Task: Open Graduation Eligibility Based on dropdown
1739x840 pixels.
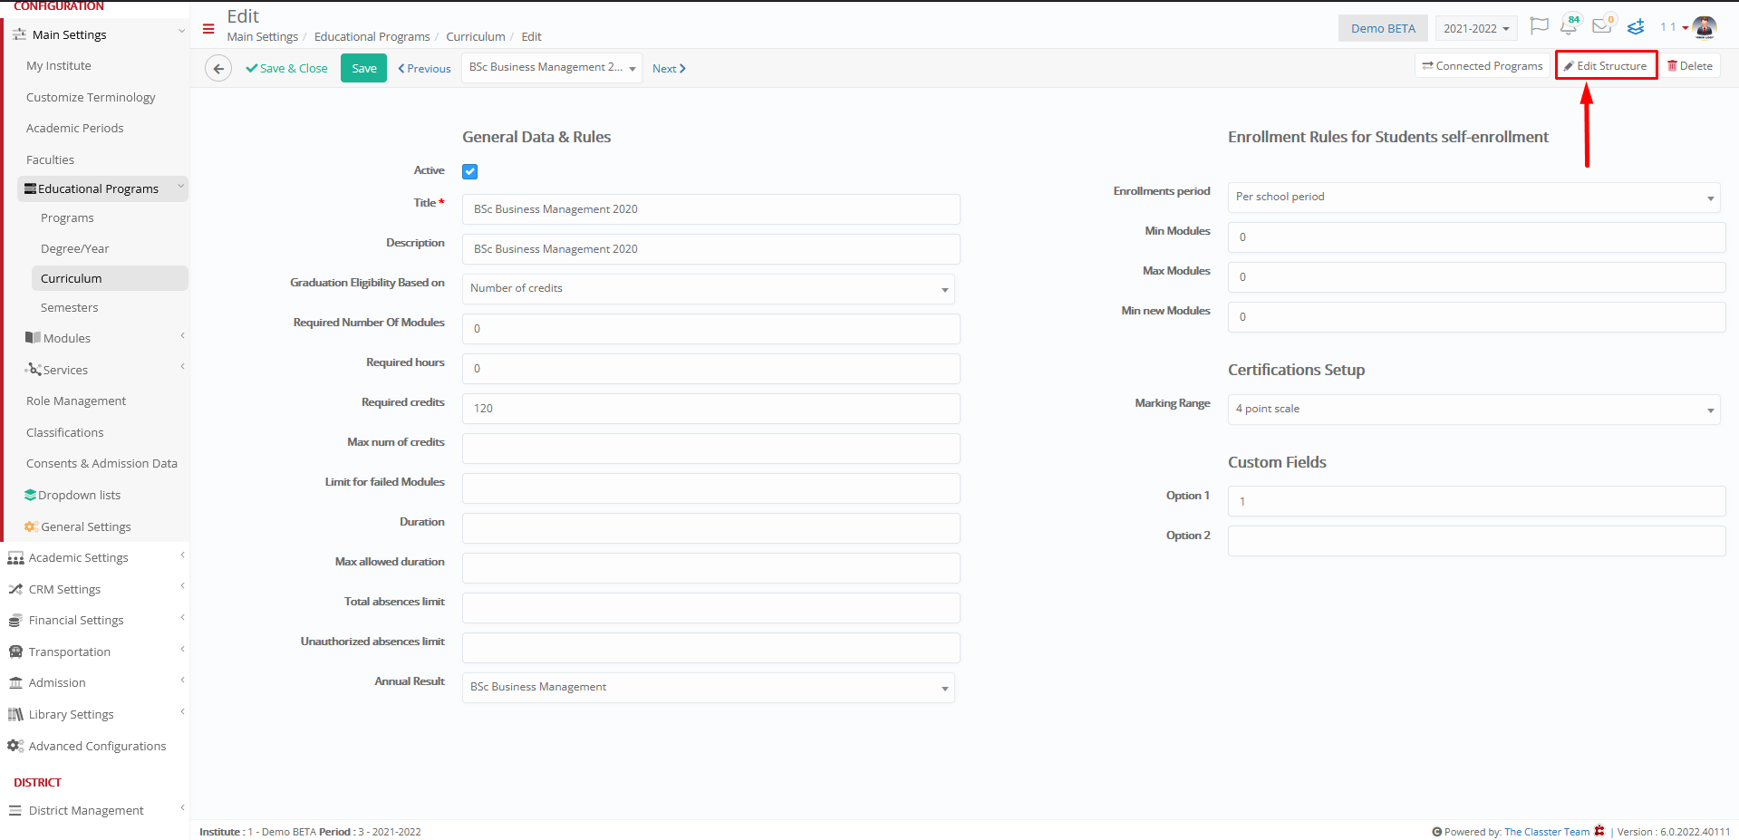Action: pos(708,289)
